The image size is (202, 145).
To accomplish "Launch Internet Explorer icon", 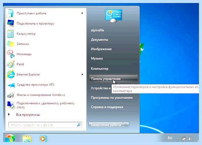I will 11,74.
